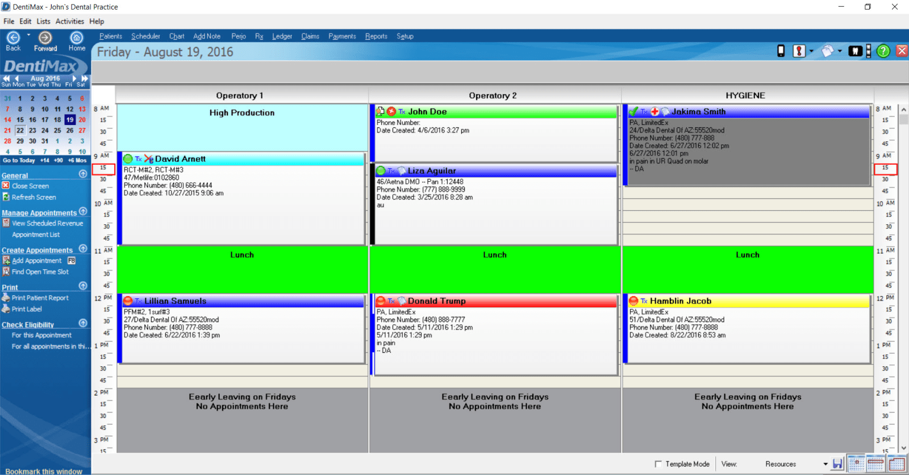Click Bookmark this window link
The width and height of the screenshot is (909, 475).
[44, 471]
